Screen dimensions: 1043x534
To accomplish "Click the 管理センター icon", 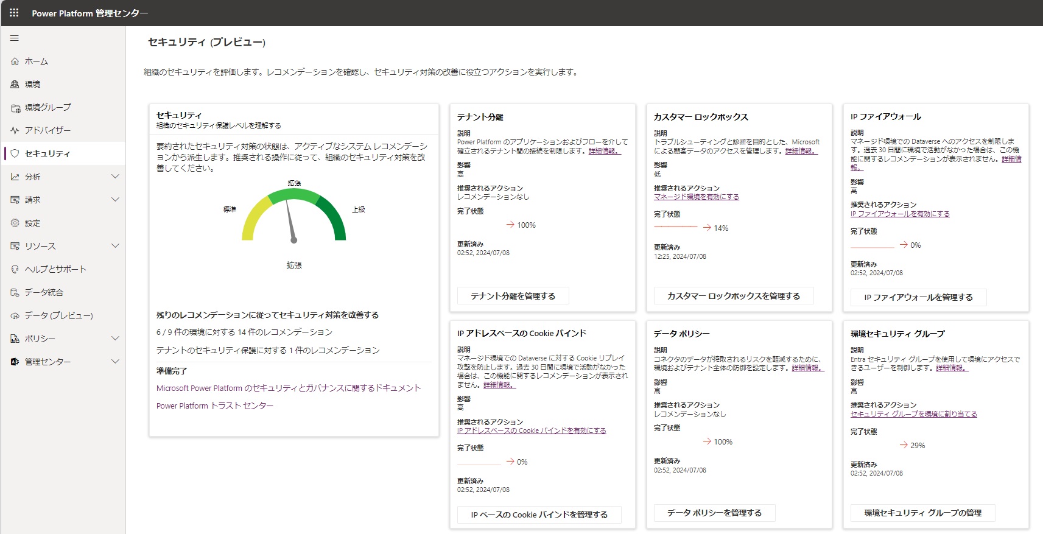I will click(15, 362).
